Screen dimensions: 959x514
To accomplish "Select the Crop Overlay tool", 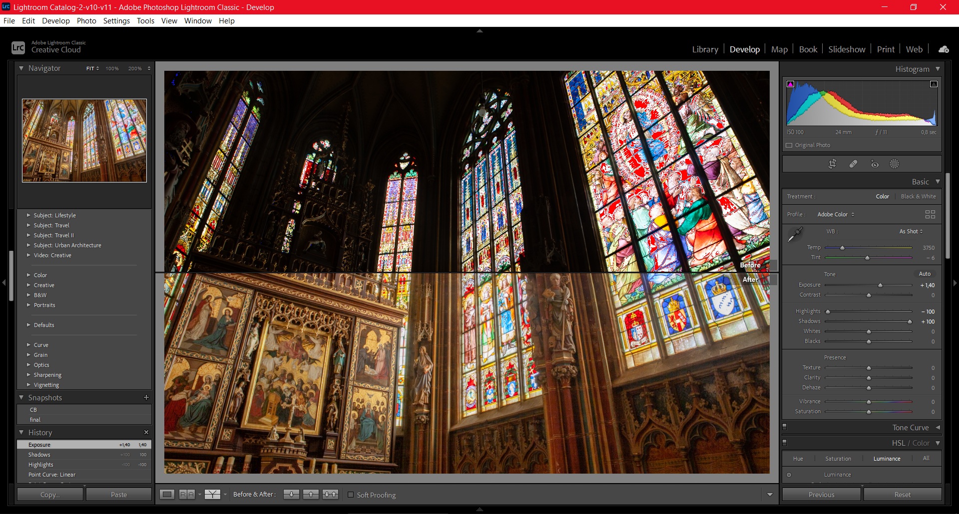I will (832, 164).
